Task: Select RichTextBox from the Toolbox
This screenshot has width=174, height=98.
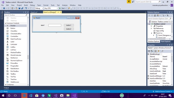Action: click(x=14, y=71)
